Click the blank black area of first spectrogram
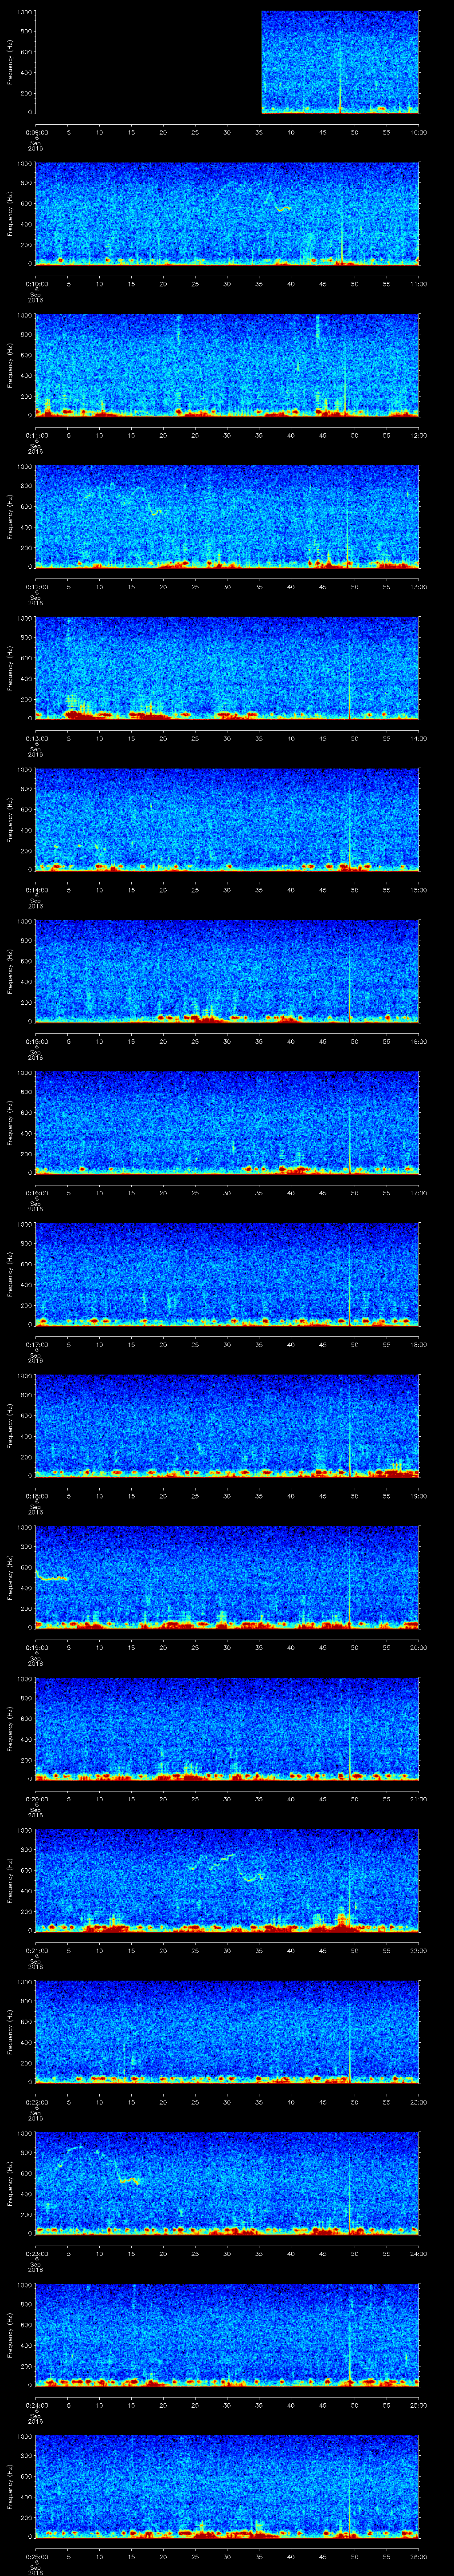454x2576 pixels. [x=148, y=62]
